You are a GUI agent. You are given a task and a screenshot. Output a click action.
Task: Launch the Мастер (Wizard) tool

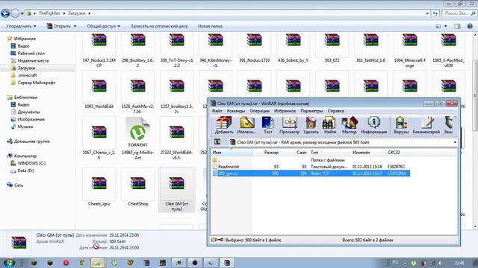[349, 125]
